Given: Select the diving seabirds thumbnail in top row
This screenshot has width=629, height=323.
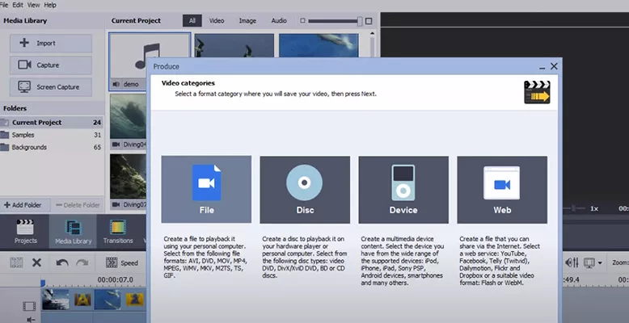Looking at the screenshot, I should (x=234, y=45).
